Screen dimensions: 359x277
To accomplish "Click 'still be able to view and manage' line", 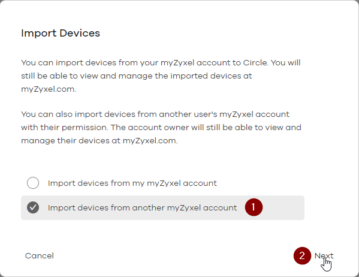I will pyautogui.click(x=87, y=76).
